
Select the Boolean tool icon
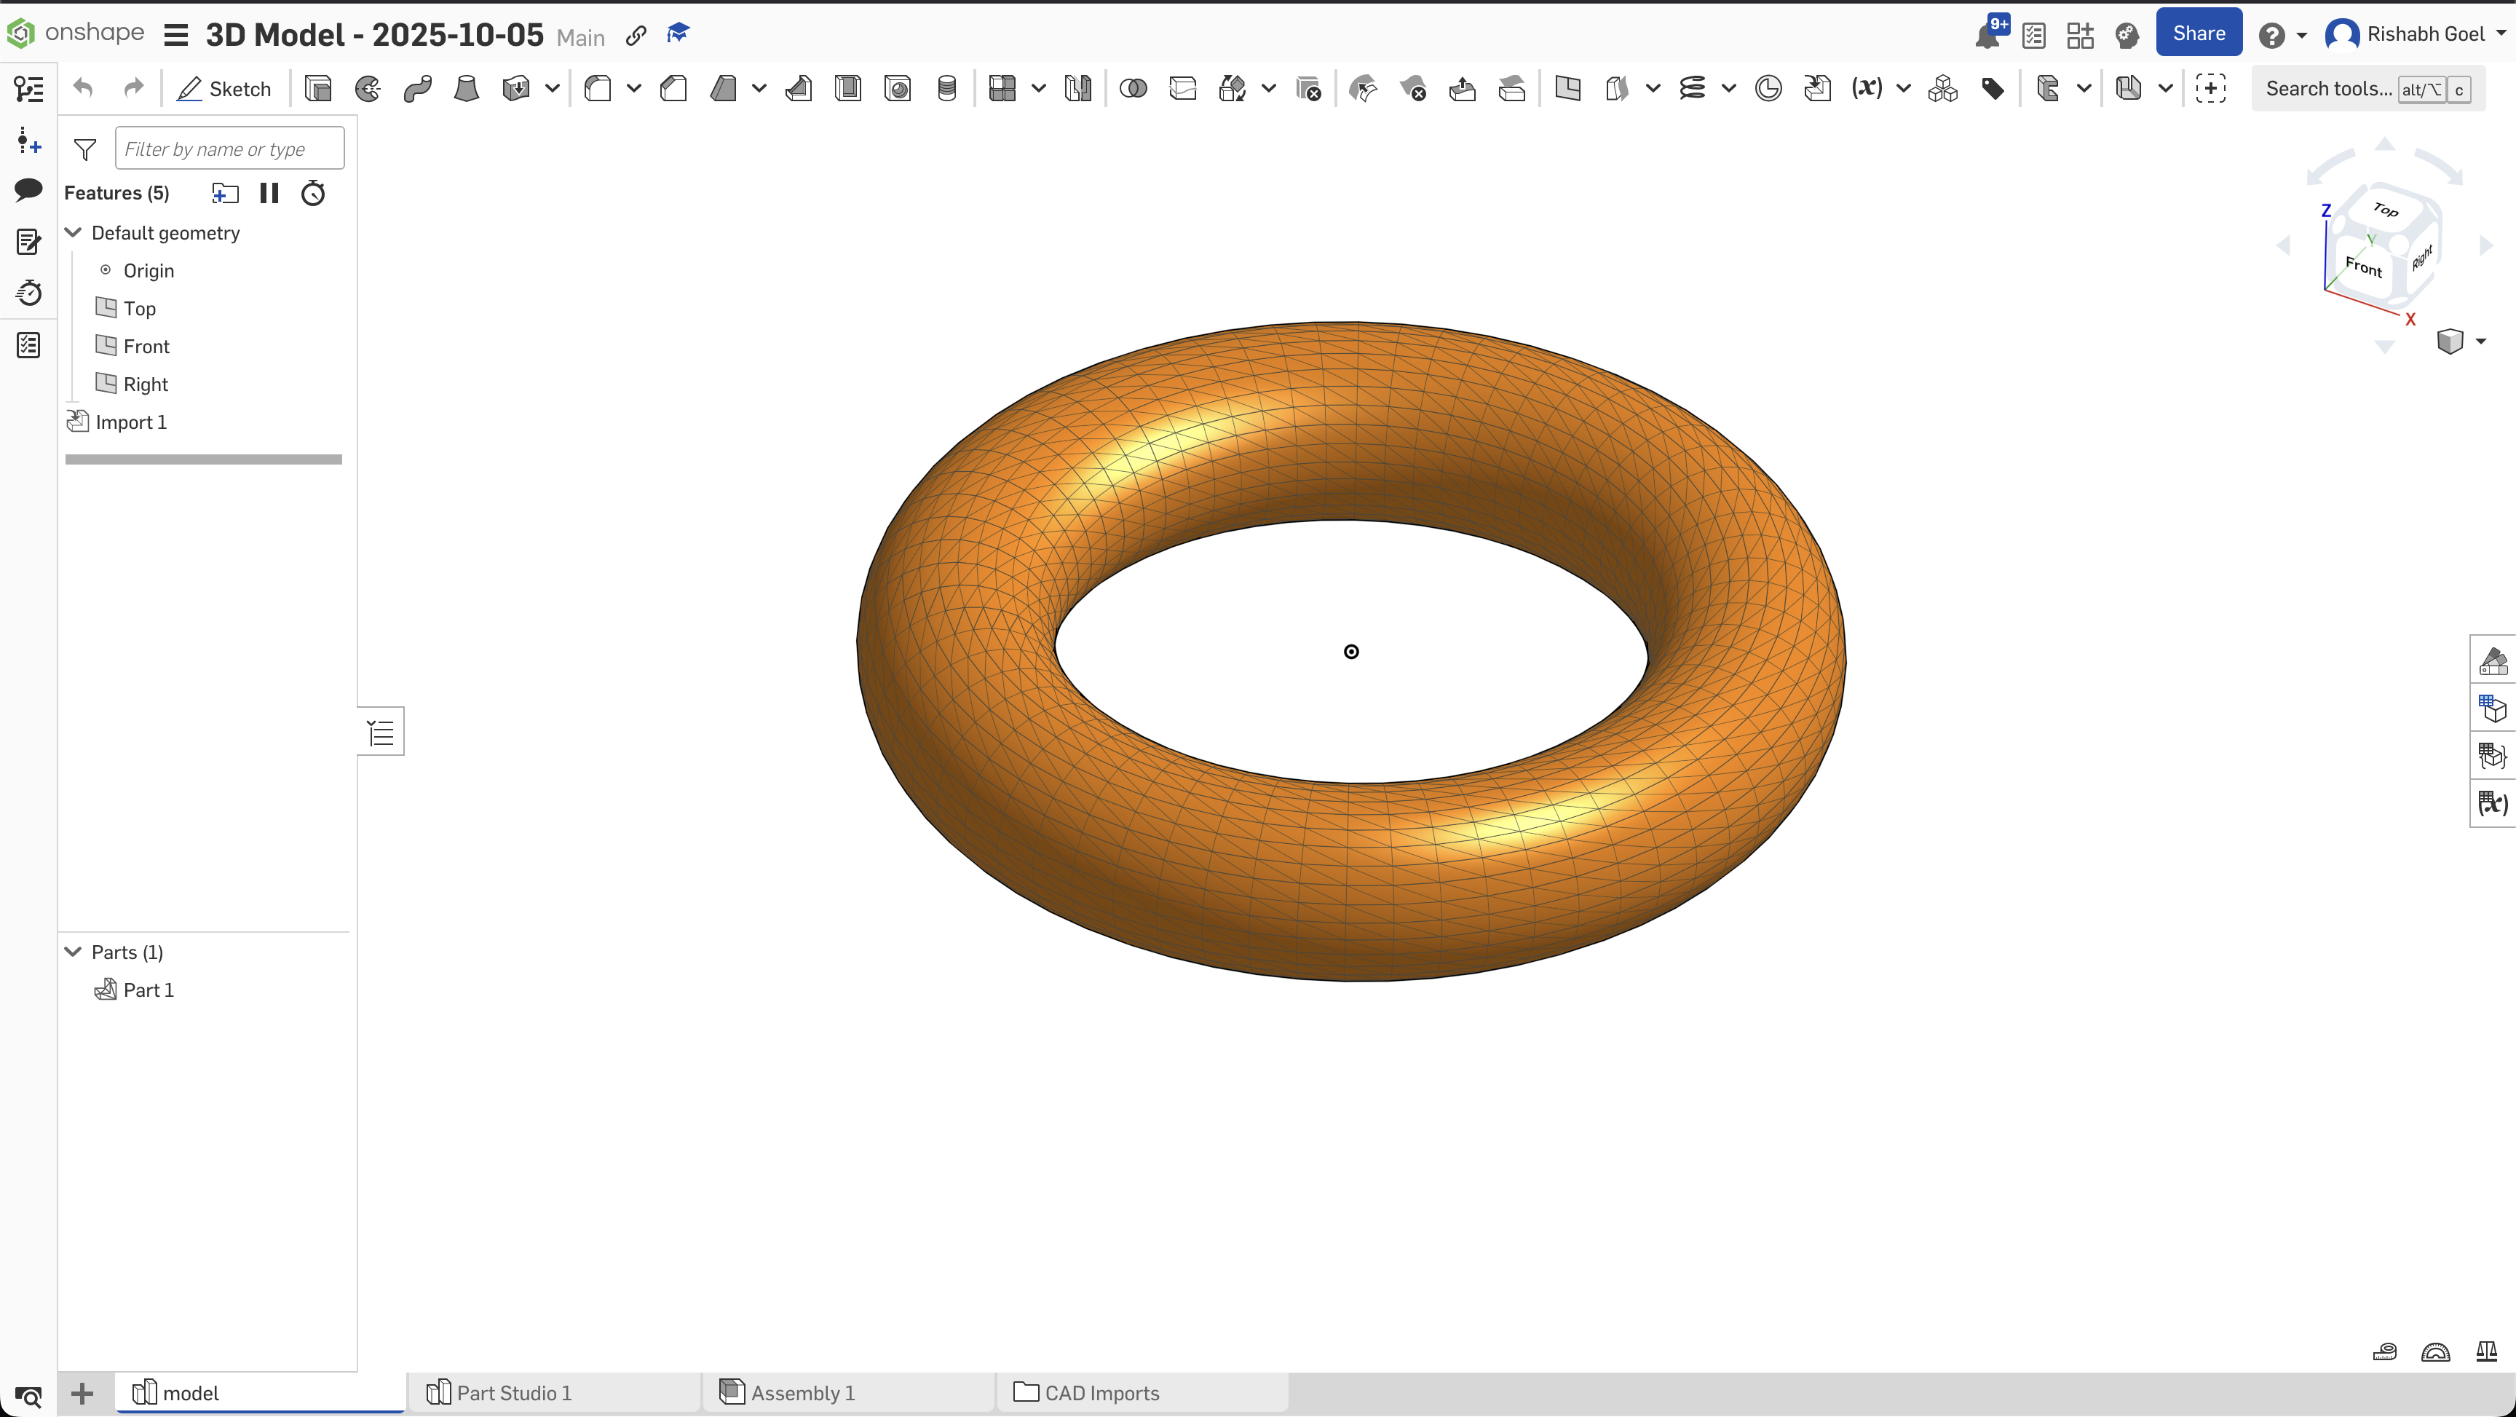point(1133,89)
